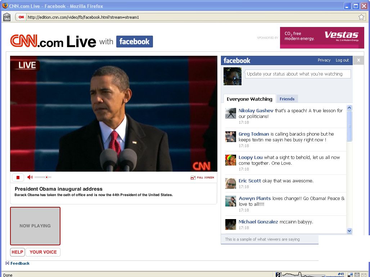This screenshot has width=370, height=277.
Task: Click the comment feed scroll-down arrow
Action: click(349, 231)
